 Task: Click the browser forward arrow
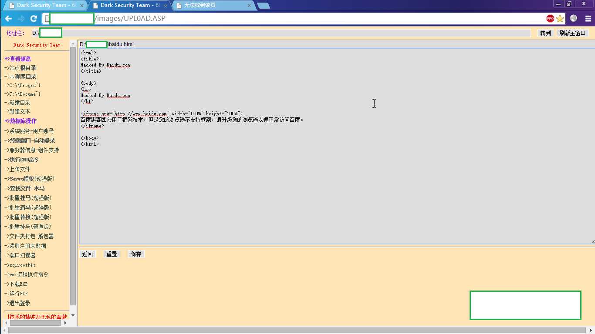pos(21,19)
